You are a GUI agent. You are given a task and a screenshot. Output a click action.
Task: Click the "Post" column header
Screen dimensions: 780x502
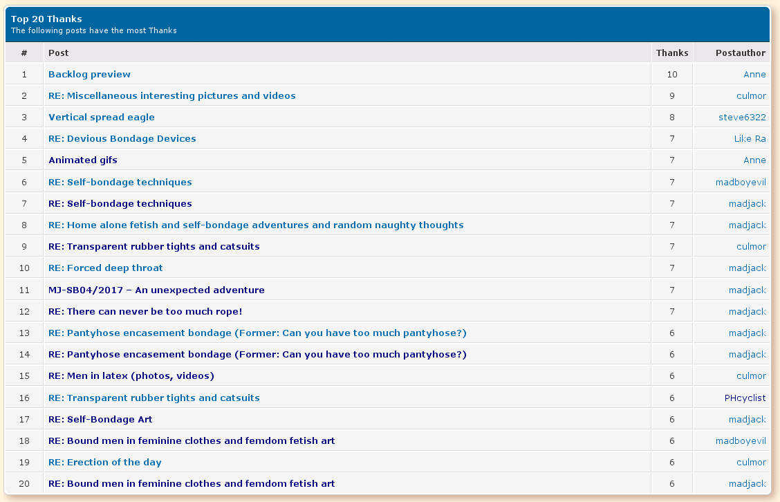[x=58, y=53]
